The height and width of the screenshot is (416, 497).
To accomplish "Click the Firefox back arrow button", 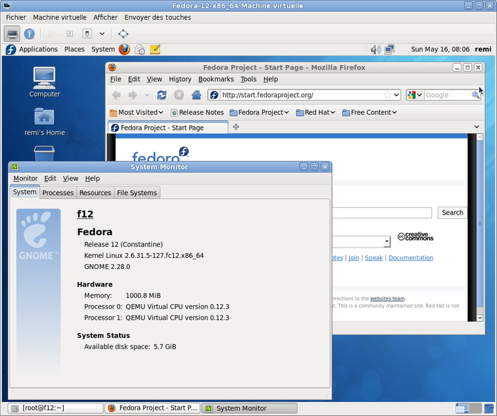I will (x=116, y=95).
